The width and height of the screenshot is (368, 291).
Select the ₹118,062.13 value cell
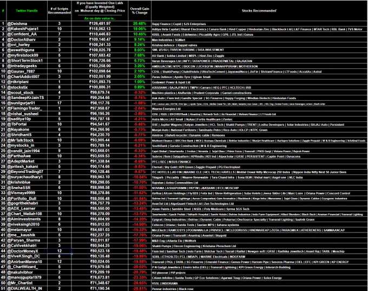pos(100,29)
